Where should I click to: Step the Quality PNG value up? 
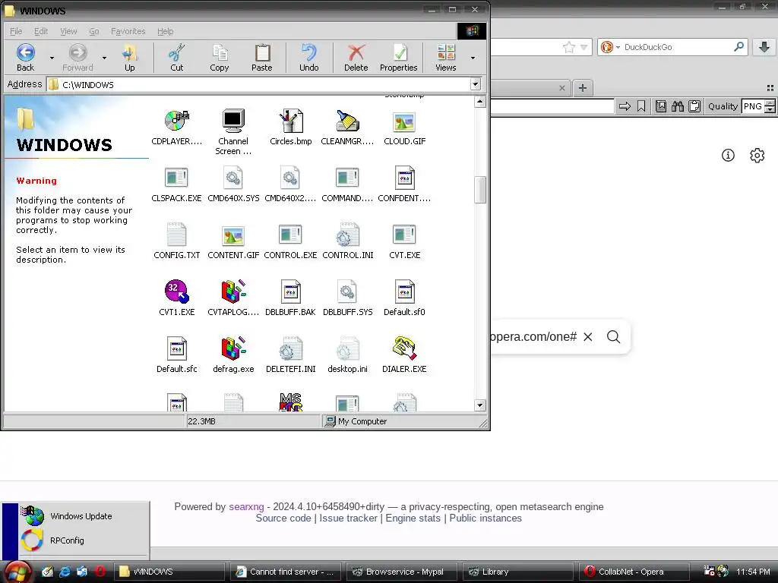tap(770, 102)
